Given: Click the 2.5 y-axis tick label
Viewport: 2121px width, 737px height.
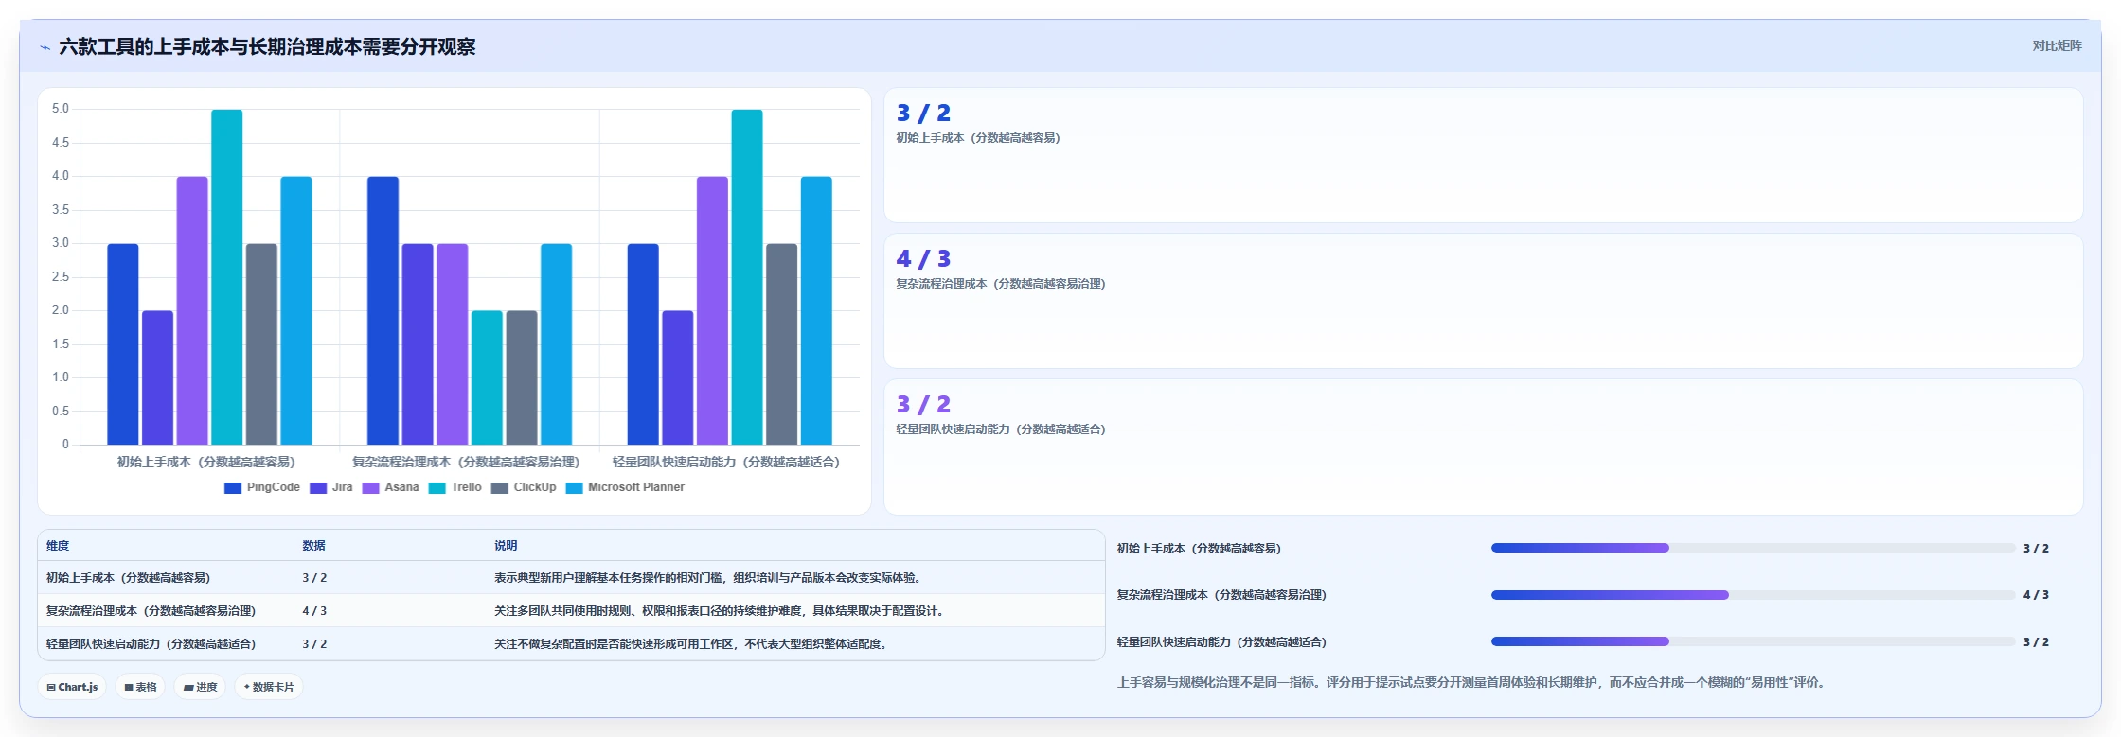Looking at the screenshot, I should (x=61, y=277).
